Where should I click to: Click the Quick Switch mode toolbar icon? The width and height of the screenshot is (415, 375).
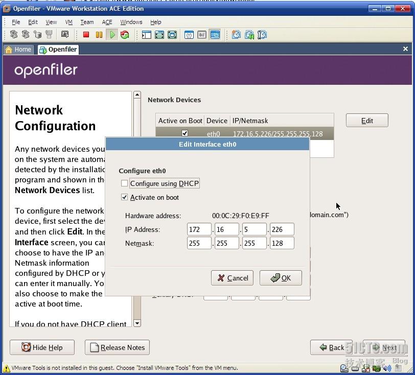(159, 35)
